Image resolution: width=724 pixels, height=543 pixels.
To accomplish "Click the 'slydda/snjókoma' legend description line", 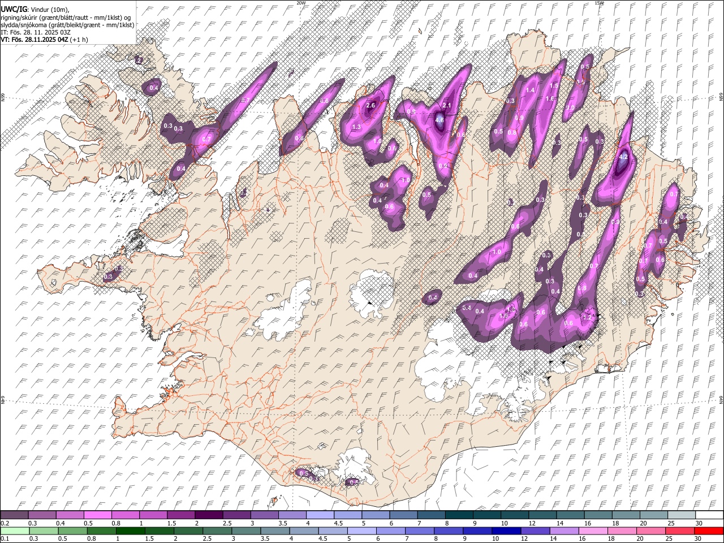I will (67, 25).
